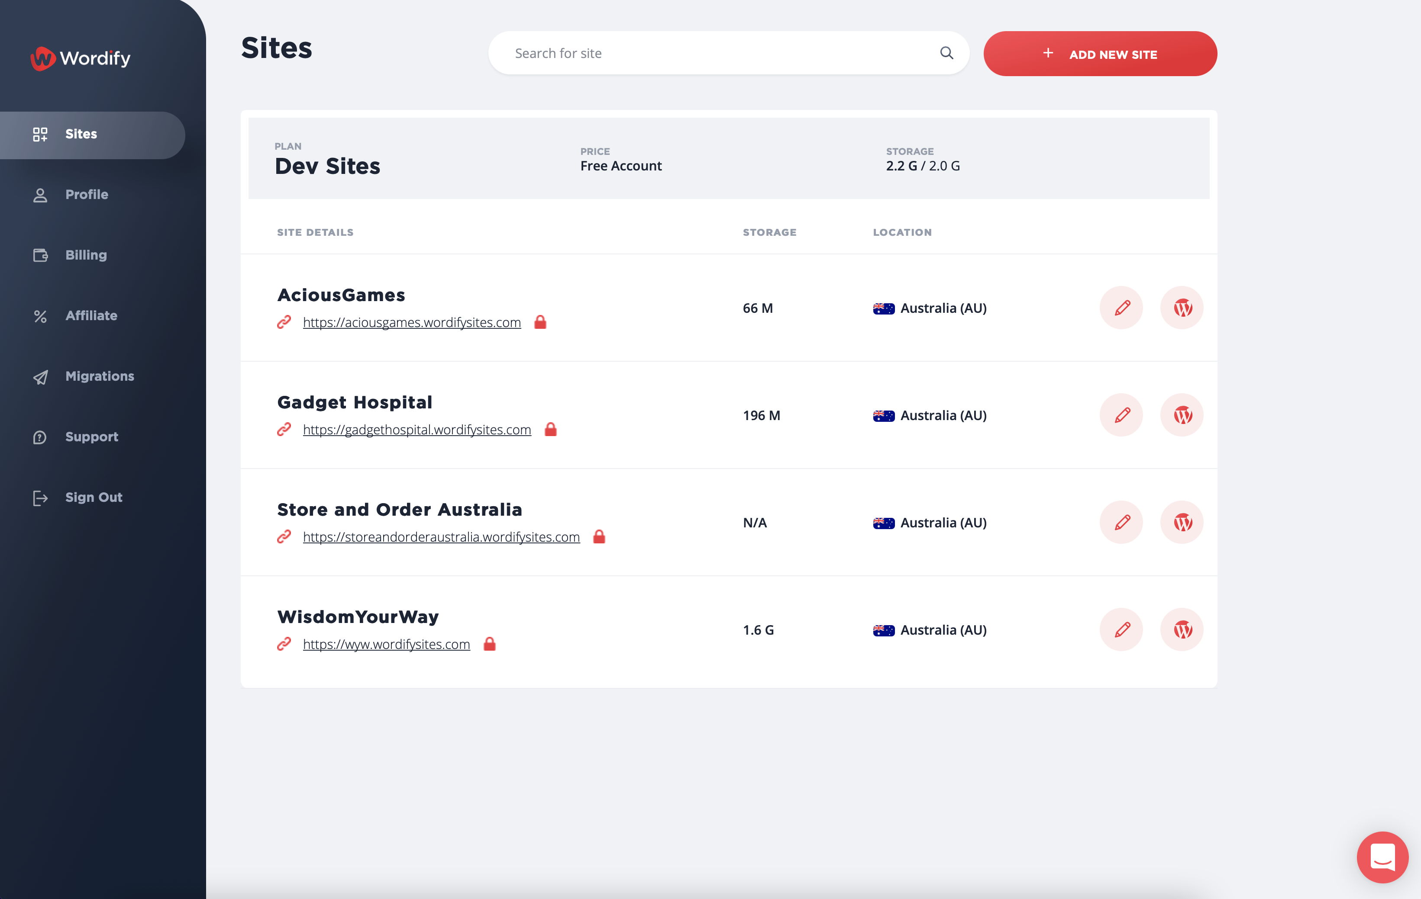
Task: Click the lock icon beside aciousgames URL
Action: [540, 322]
